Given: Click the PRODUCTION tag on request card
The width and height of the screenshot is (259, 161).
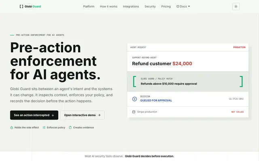Looking at the screenshot, I should point(239,47).
